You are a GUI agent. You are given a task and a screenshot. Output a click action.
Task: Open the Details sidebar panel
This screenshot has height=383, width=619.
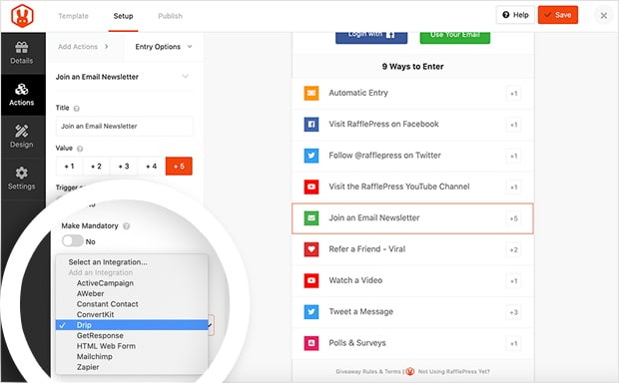22,53
